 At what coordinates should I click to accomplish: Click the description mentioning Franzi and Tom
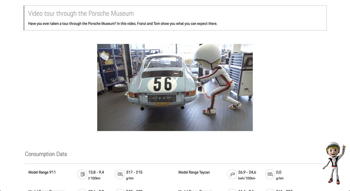[x=123, y=24]
